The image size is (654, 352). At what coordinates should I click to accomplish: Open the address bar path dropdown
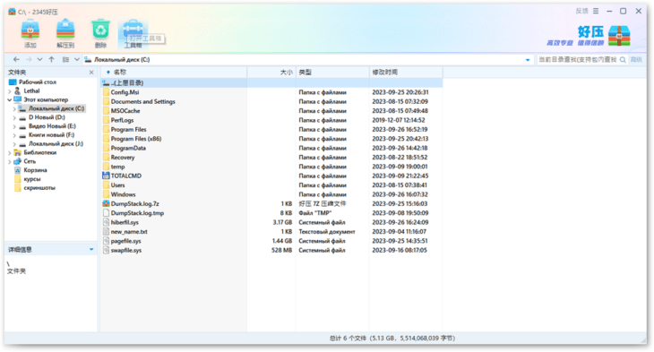[x=528, y=60]
